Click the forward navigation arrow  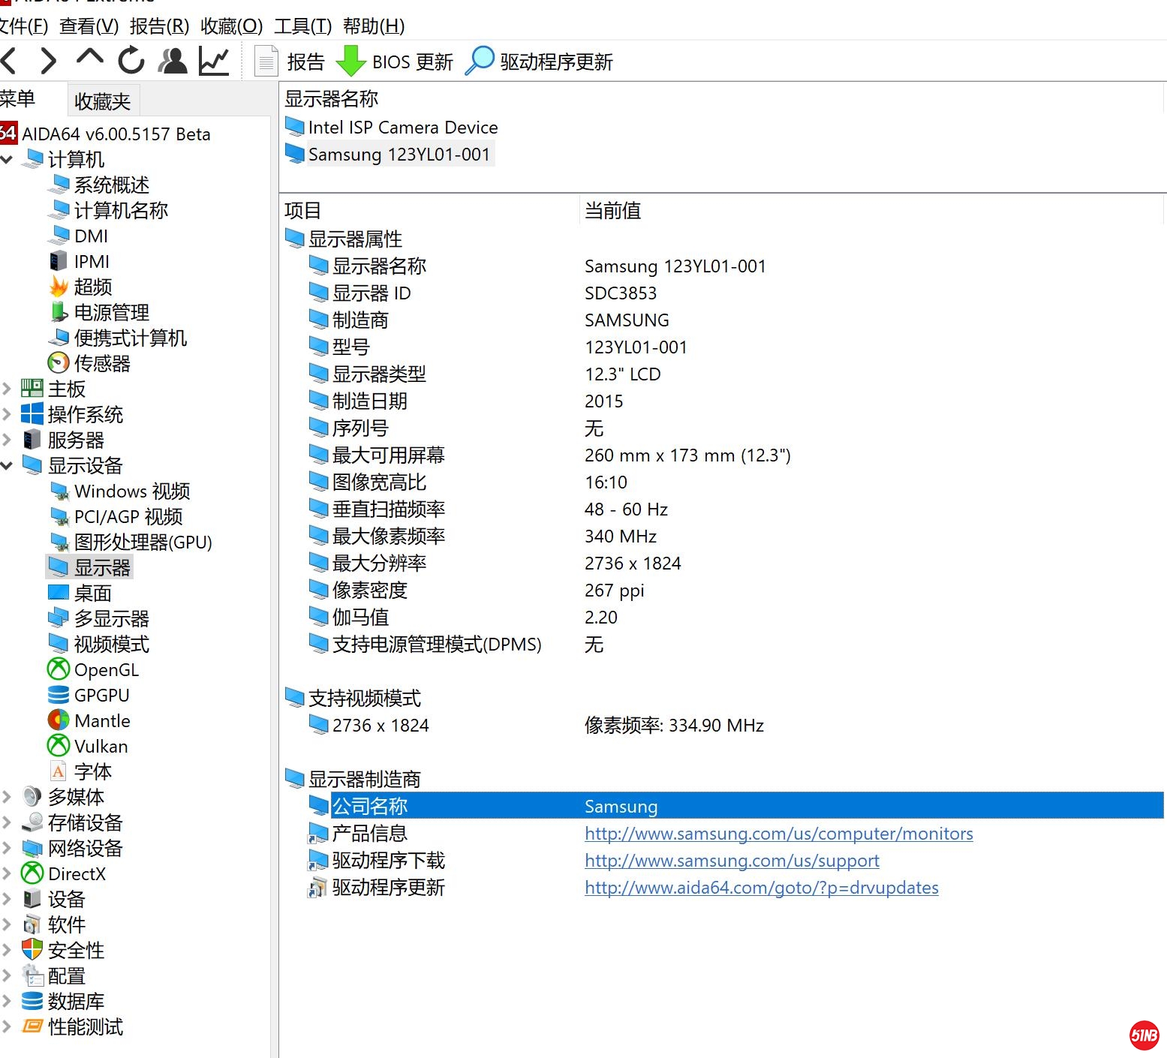click(47, 60)
